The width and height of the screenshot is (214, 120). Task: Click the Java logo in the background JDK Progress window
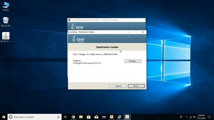point(77,26)
